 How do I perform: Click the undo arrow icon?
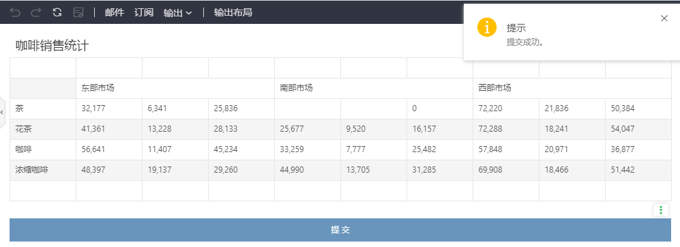(15, 12)
